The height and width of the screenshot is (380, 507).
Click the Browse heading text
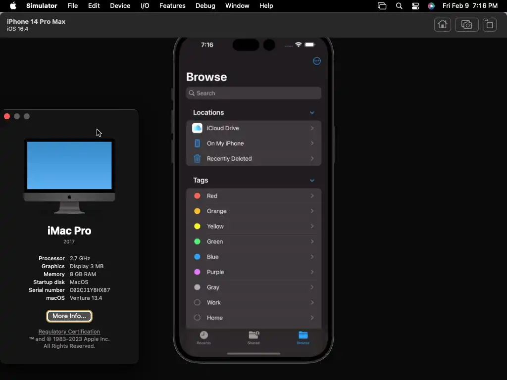tap(206, 77)
